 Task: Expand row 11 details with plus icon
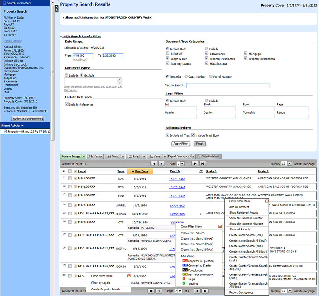point(75,178)
